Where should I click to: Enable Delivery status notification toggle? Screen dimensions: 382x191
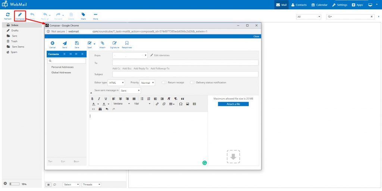click(192, 83)
